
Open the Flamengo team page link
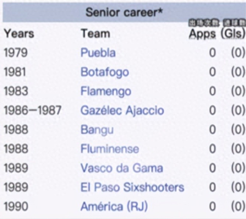coord(106,91)
